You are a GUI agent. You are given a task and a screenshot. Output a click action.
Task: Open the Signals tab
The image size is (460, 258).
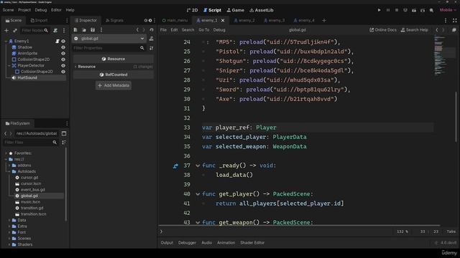pyautogui.click(x=114, y=21)
